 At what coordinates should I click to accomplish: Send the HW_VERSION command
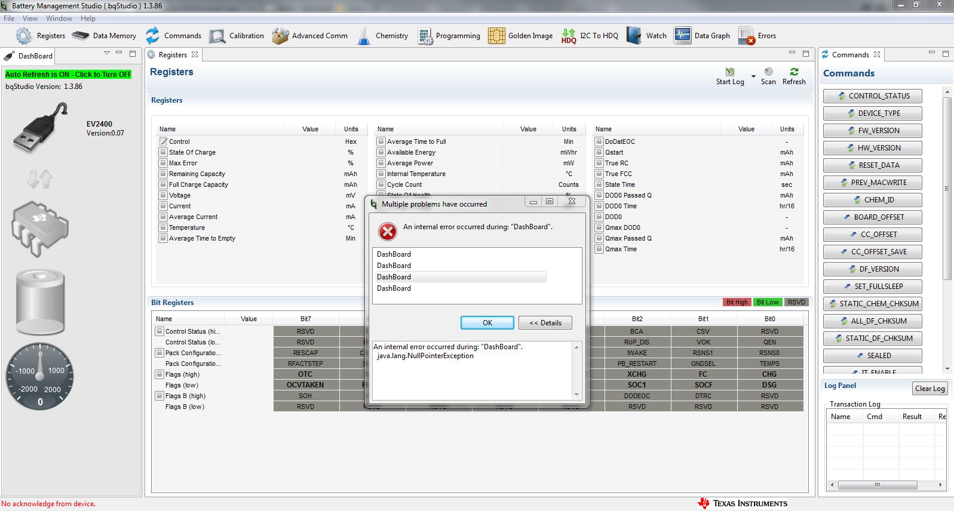tap(873, 148)
